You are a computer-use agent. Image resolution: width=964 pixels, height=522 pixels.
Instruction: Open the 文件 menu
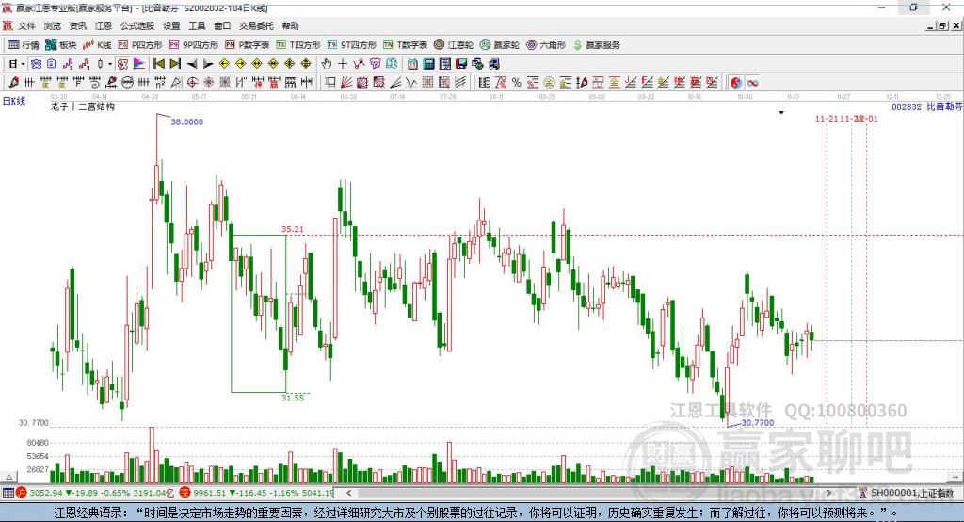pyautogui.click(x=26, y=25)
